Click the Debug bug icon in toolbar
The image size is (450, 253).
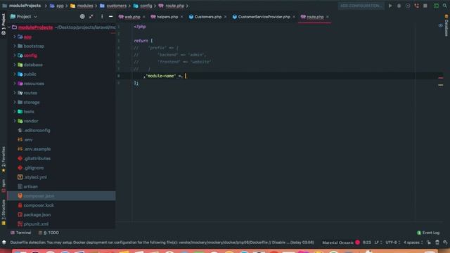[399, 6]
